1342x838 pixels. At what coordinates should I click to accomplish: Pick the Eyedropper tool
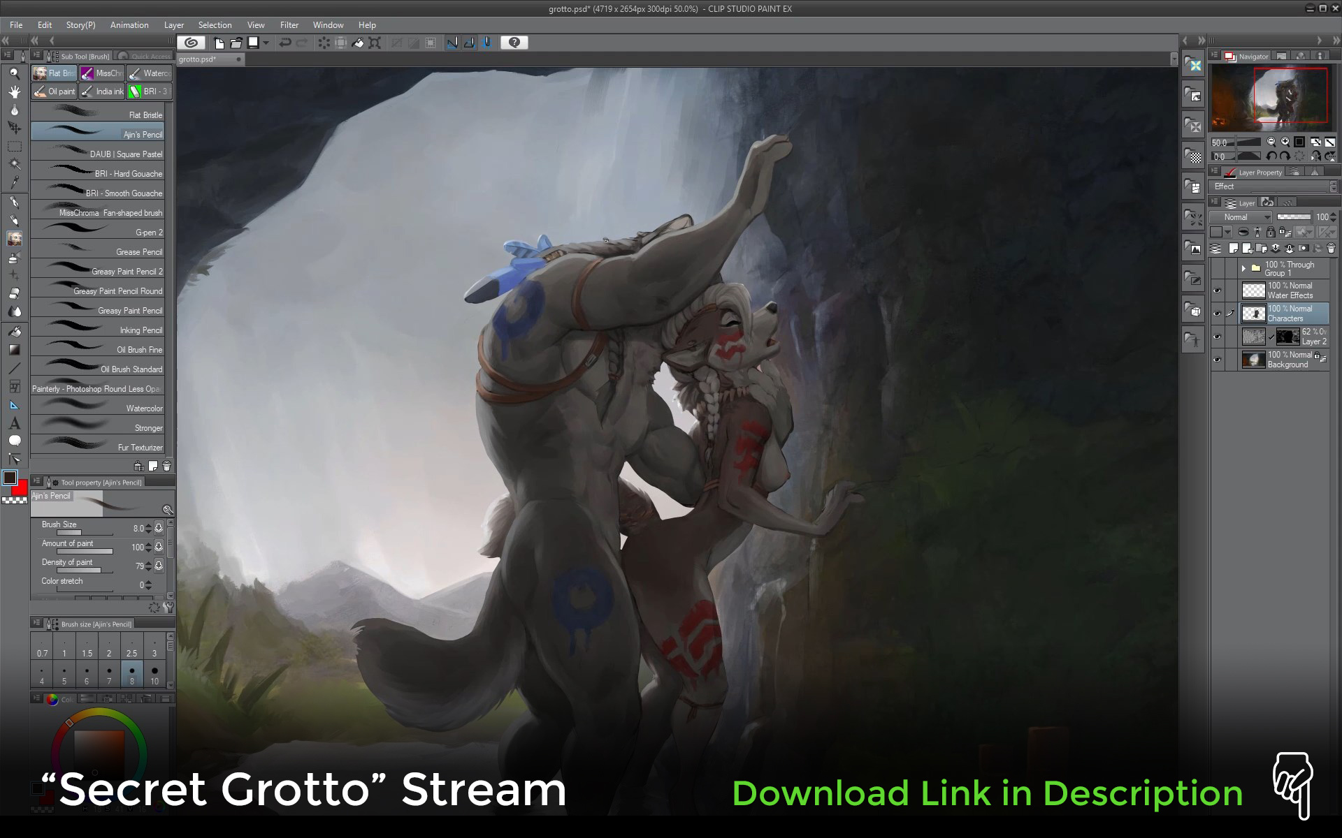pyautogui.click(x=14, y=182)
